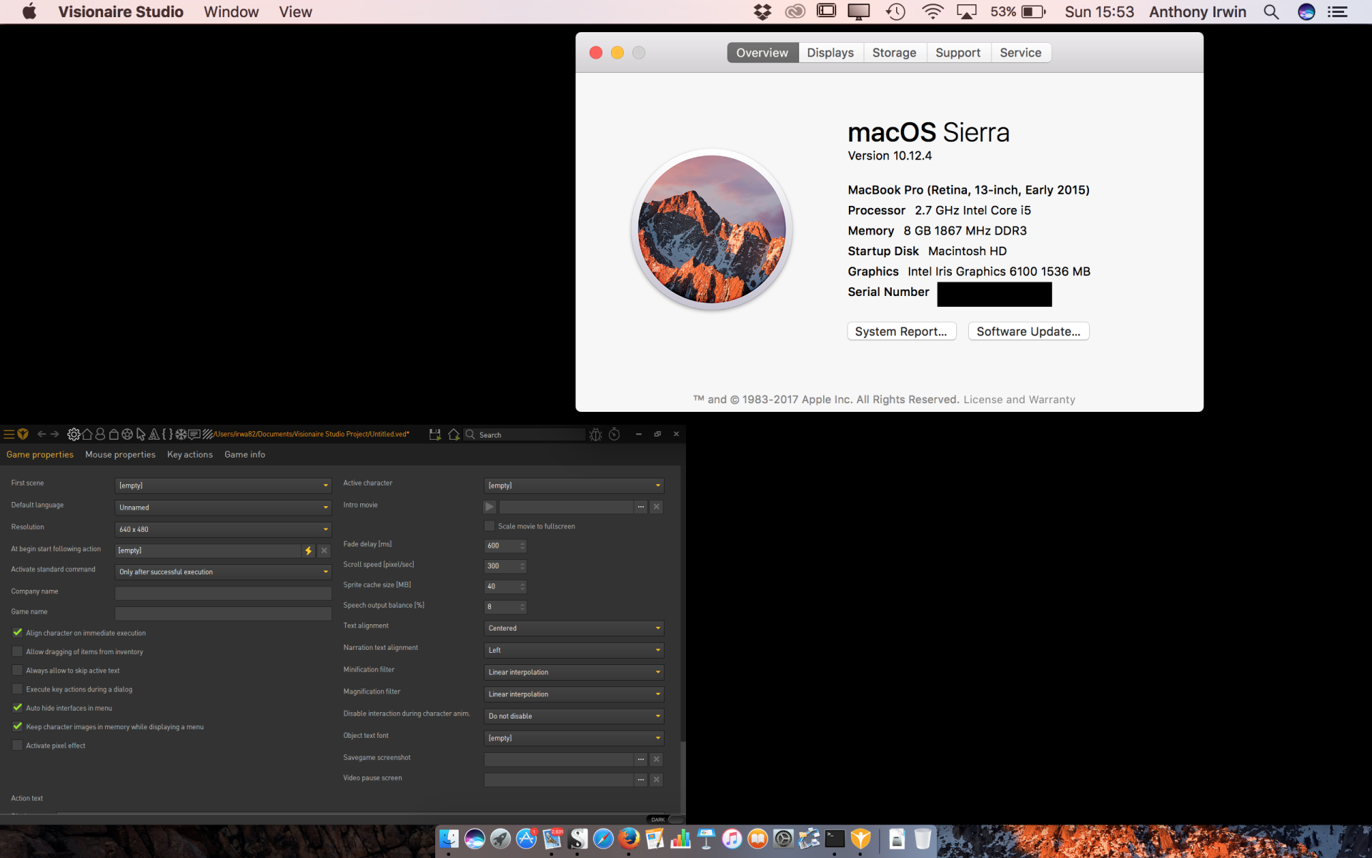Enable Always allow to skip active text
This screenshot has width=1372, height=858.
click(17, 670)
